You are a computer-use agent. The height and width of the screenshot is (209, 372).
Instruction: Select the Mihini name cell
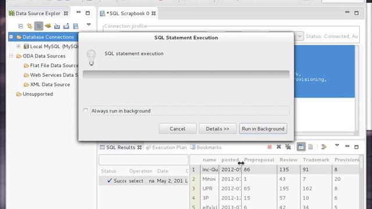point(210,179)
